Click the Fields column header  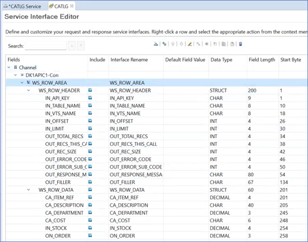point(47,60)
